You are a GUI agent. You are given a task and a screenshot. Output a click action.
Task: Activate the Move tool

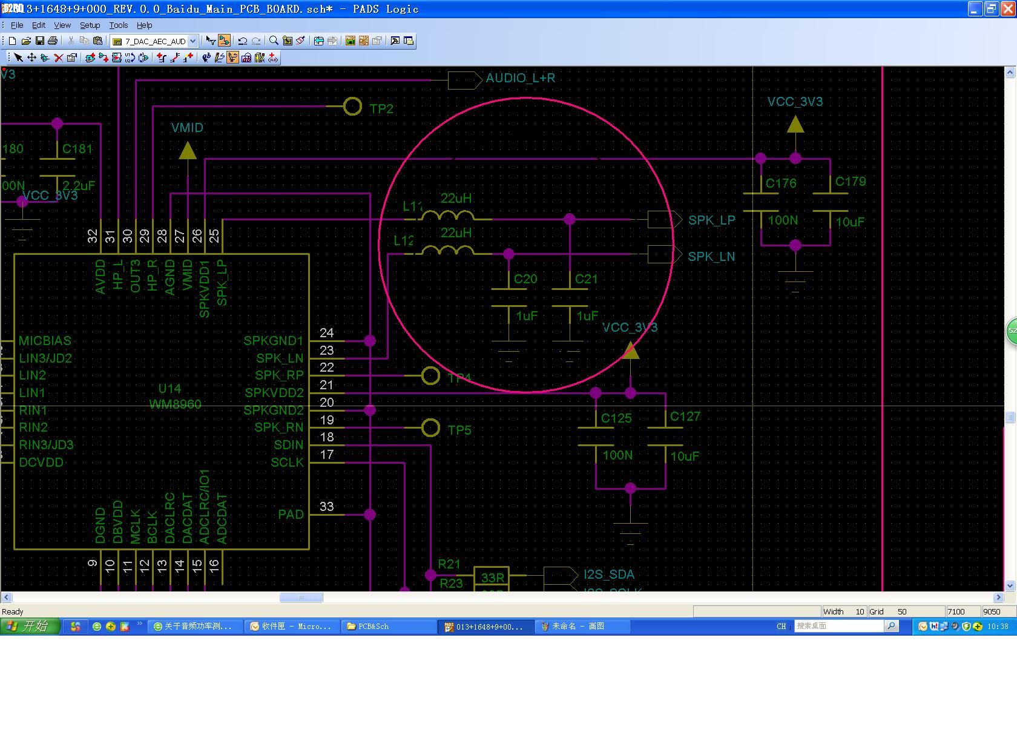click(x=31, y=58)
